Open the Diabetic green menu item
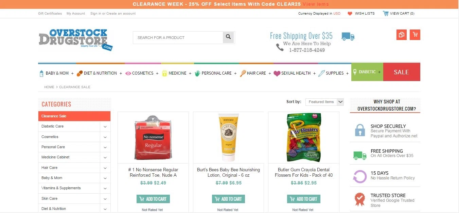 367,72
